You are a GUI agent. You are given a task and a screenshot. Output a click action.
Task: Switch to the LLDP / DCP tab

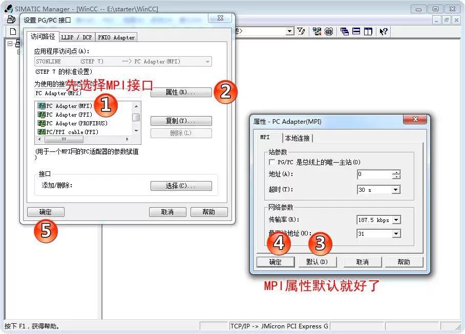pyautogui.click(x=76, y=37)
